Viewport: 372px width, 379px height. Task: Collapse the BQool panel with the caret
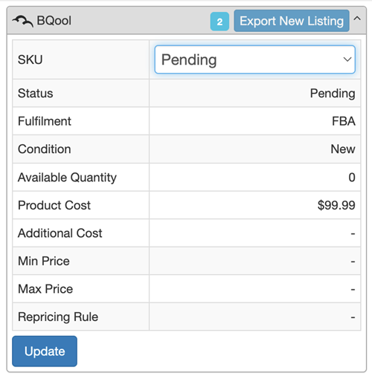(357, 19)
